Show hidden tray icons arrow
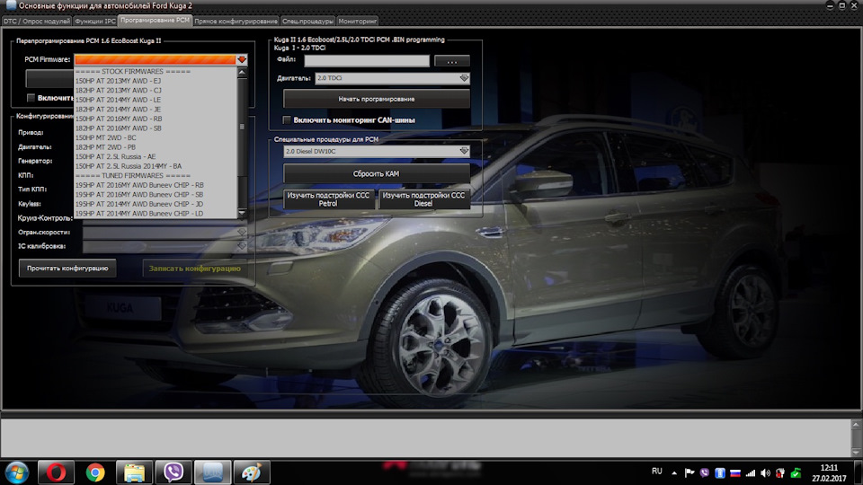Image resolution: width=863 pixels, height=485 pixels. click(x=674, y=472)
